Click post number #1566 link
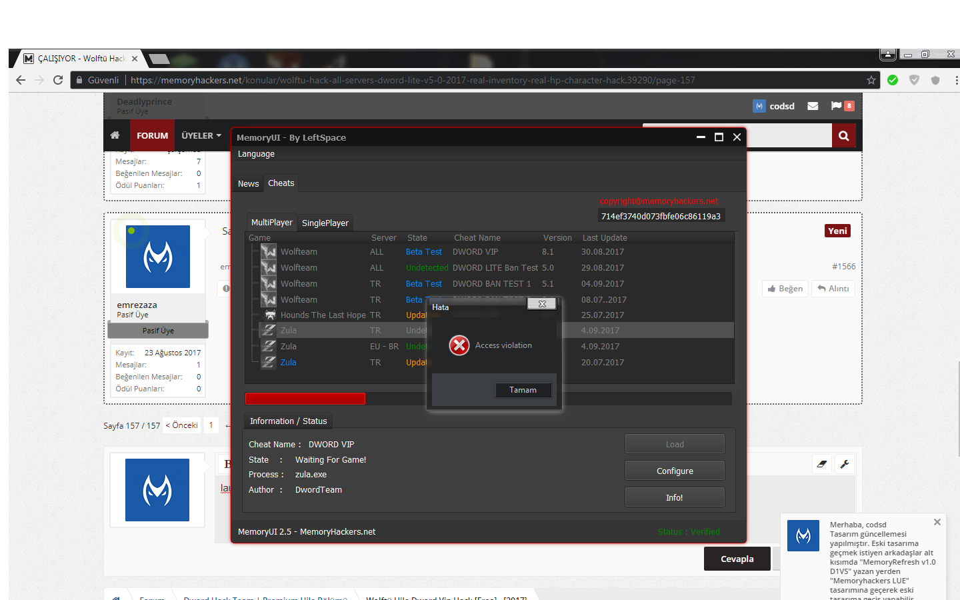The image size is (960, 600). [x=844, y=267]
